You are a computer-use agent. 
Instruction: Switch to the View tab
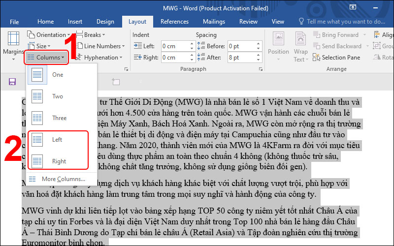click(x=278, y=22)
